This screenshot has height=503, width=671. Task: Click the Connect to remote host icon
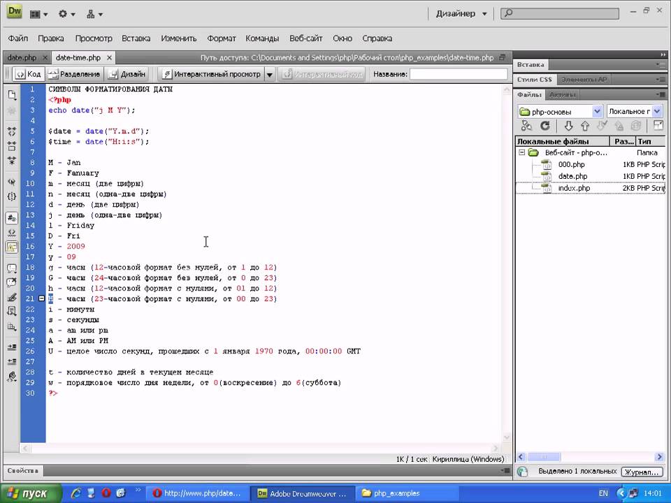click(x=526, y=126)
